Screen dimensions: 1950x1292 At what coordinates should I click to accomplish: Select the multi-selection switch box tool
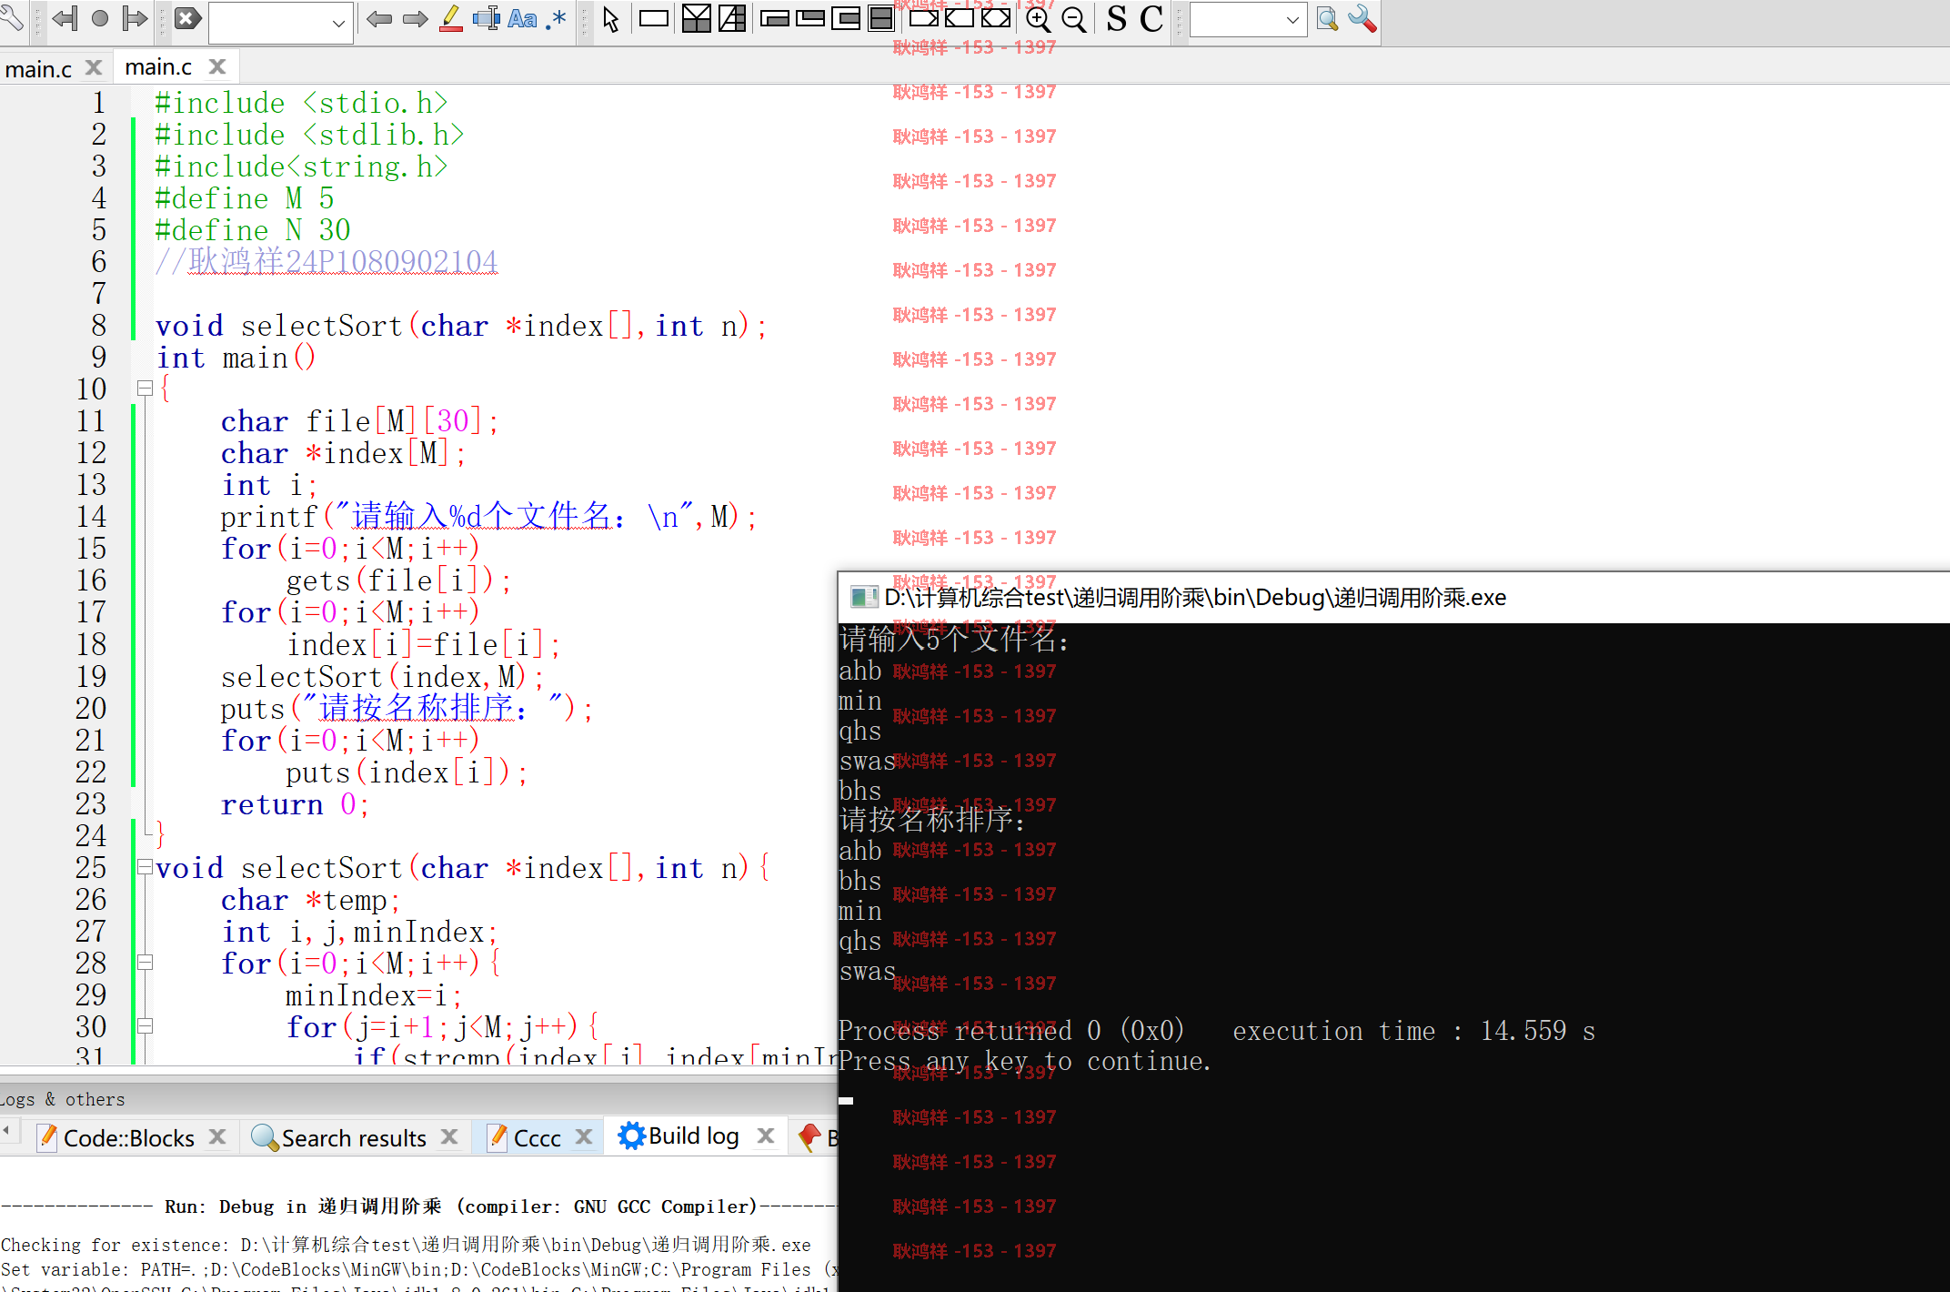732,18
